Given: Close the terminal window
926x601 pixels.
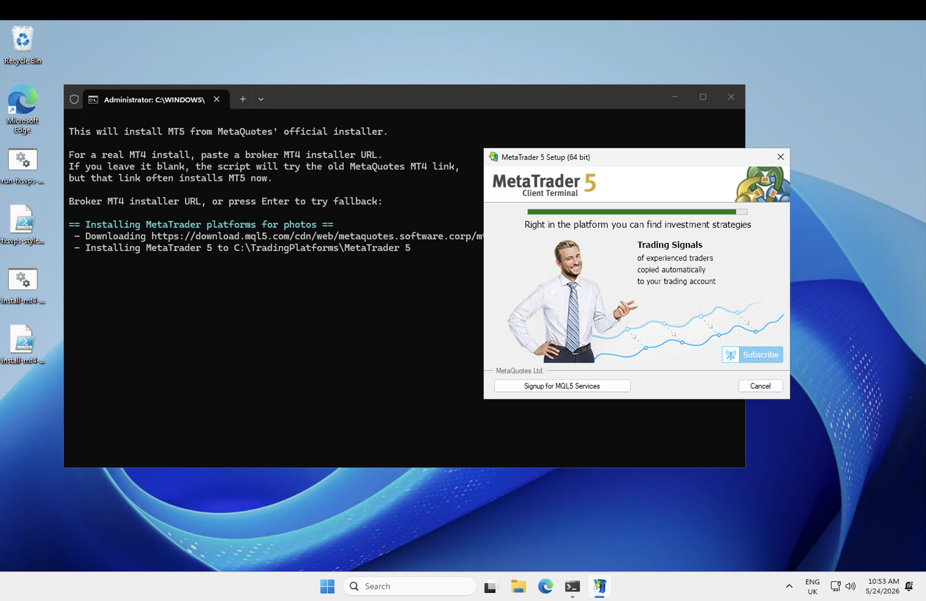Looking at the screenshot, I should pos(731,97).
